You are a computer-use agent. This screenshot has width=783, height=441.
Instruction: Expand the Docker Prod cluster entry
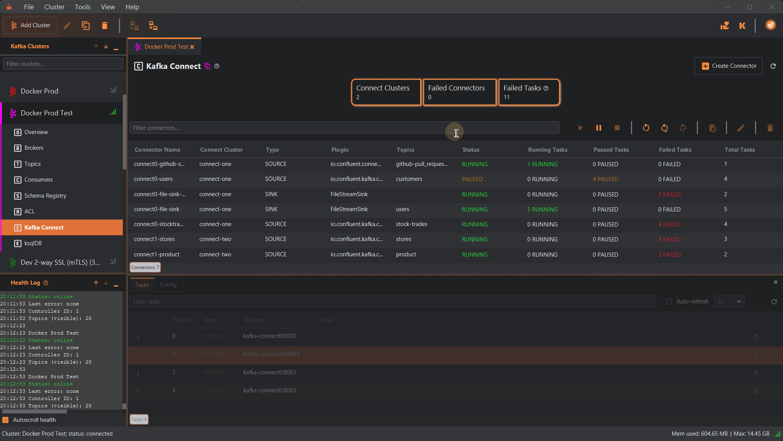click(39, 91)
